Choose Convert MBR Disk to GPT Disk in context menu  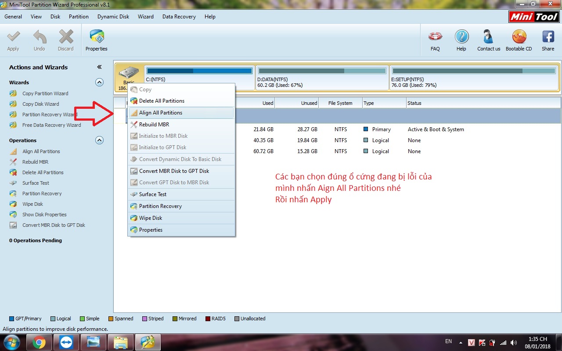(x=181, y=171)
